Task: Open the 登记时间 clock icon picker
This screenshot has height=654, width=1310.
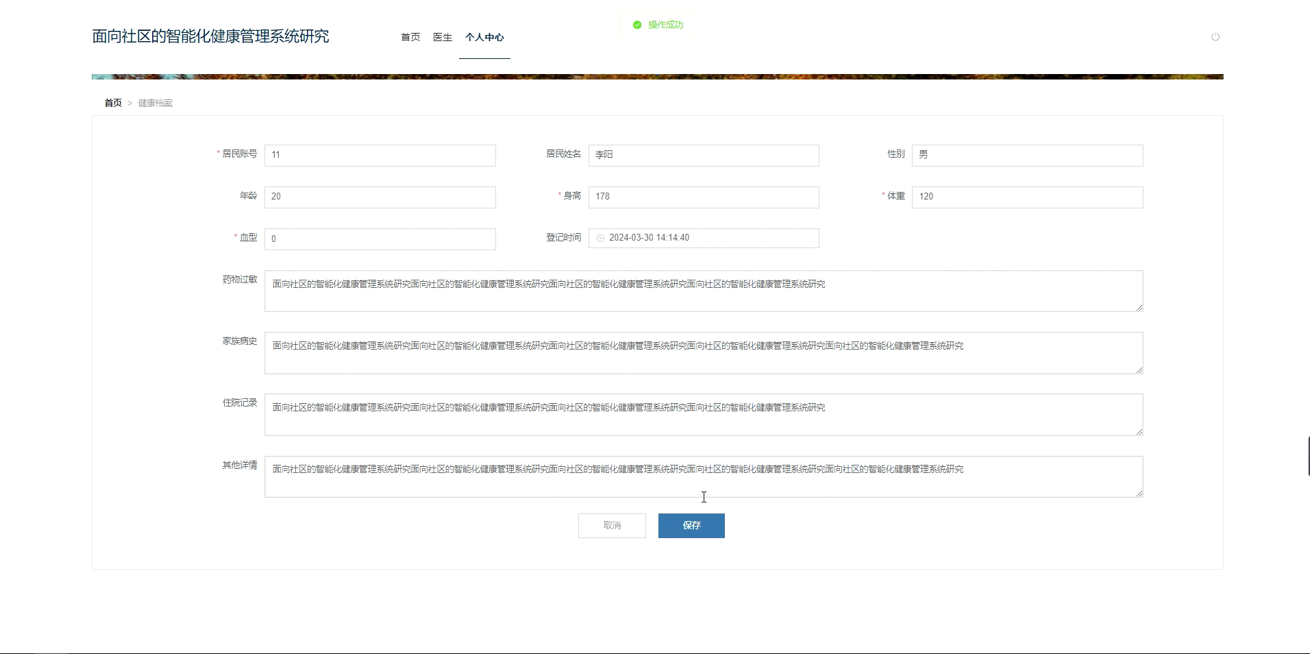Action: (x=600, y=238)
